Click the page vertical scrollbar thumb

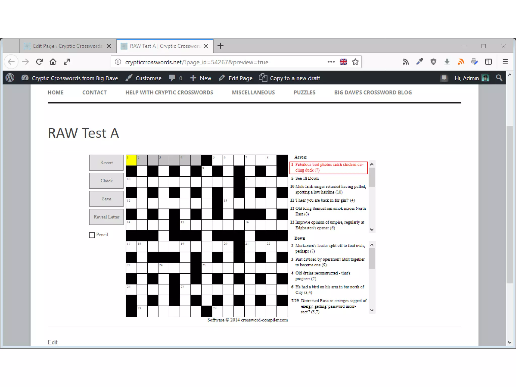[x=510, y=204]
